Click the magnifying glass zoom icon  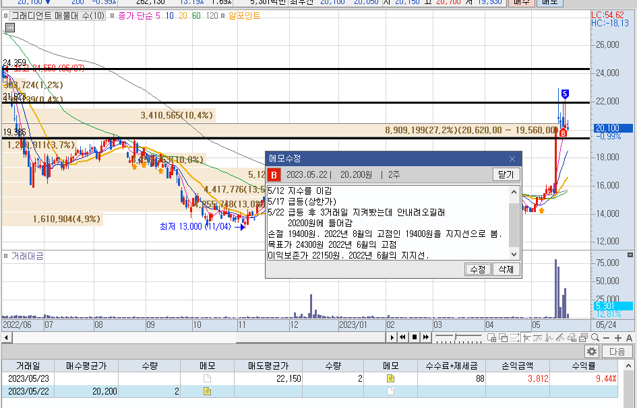pos(596,337)
